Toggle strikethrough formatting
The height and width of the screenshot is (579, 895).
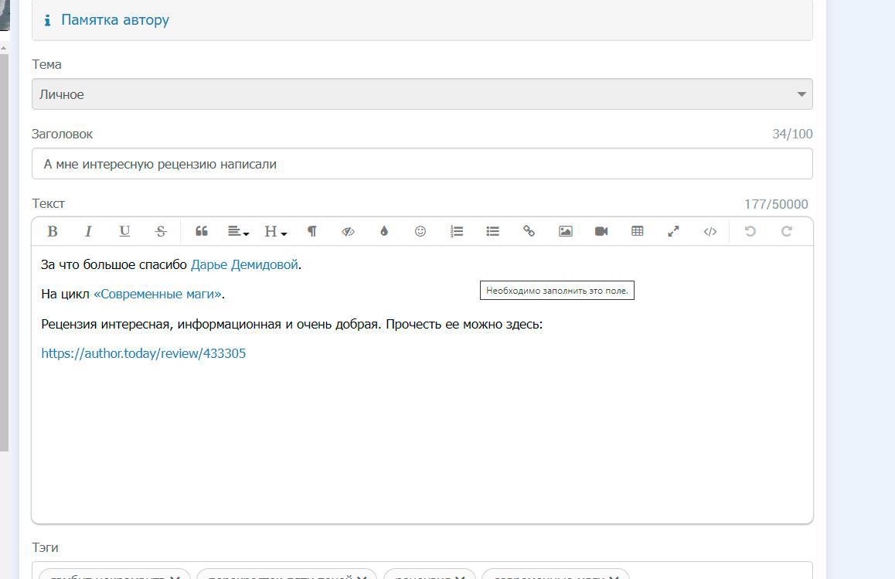pos(161,231)
